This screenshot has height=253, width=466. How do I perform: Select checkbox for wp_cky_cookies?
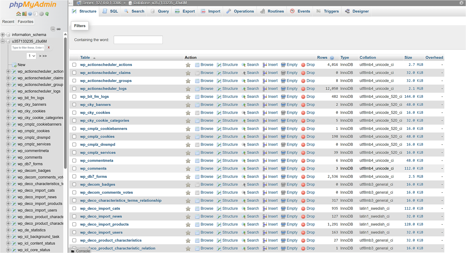point(74,113)
